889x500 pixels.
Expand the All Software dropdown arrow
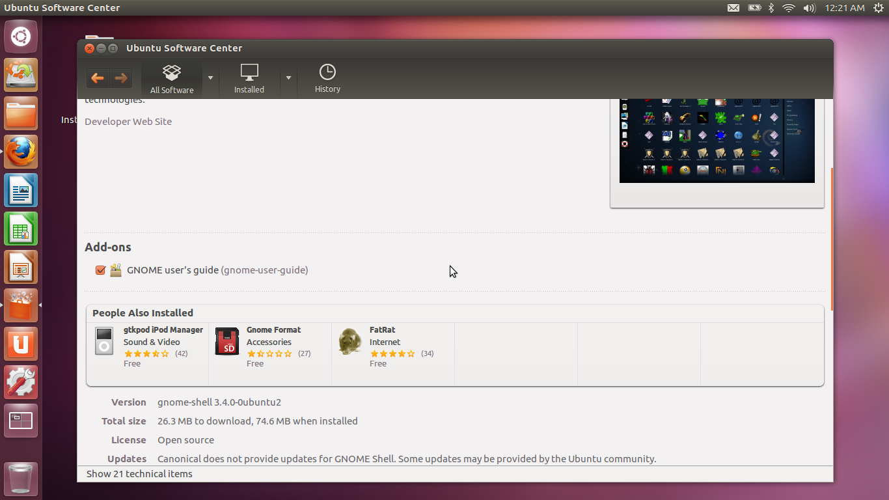(x=210, y=78)
